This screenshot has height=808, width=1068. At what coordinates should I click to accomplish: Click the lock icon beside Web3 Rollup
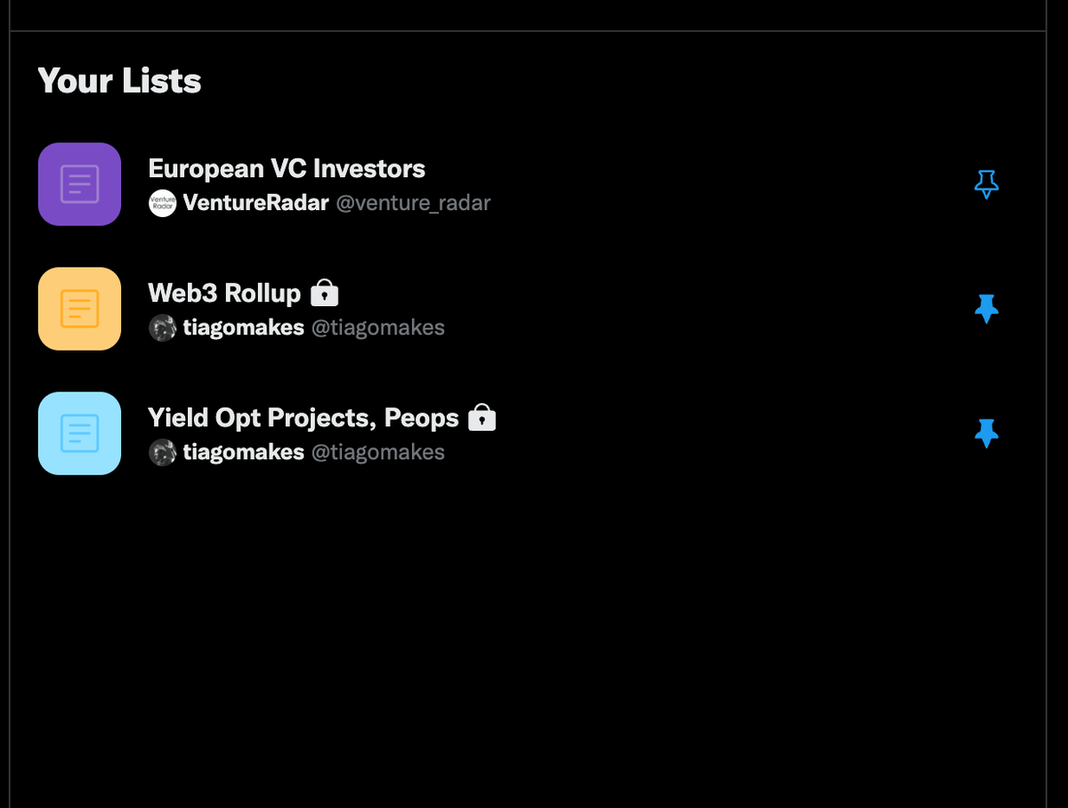click(x=324, y=293)
